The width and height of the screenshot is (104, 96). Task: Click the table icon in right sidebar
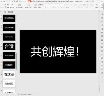102,33
